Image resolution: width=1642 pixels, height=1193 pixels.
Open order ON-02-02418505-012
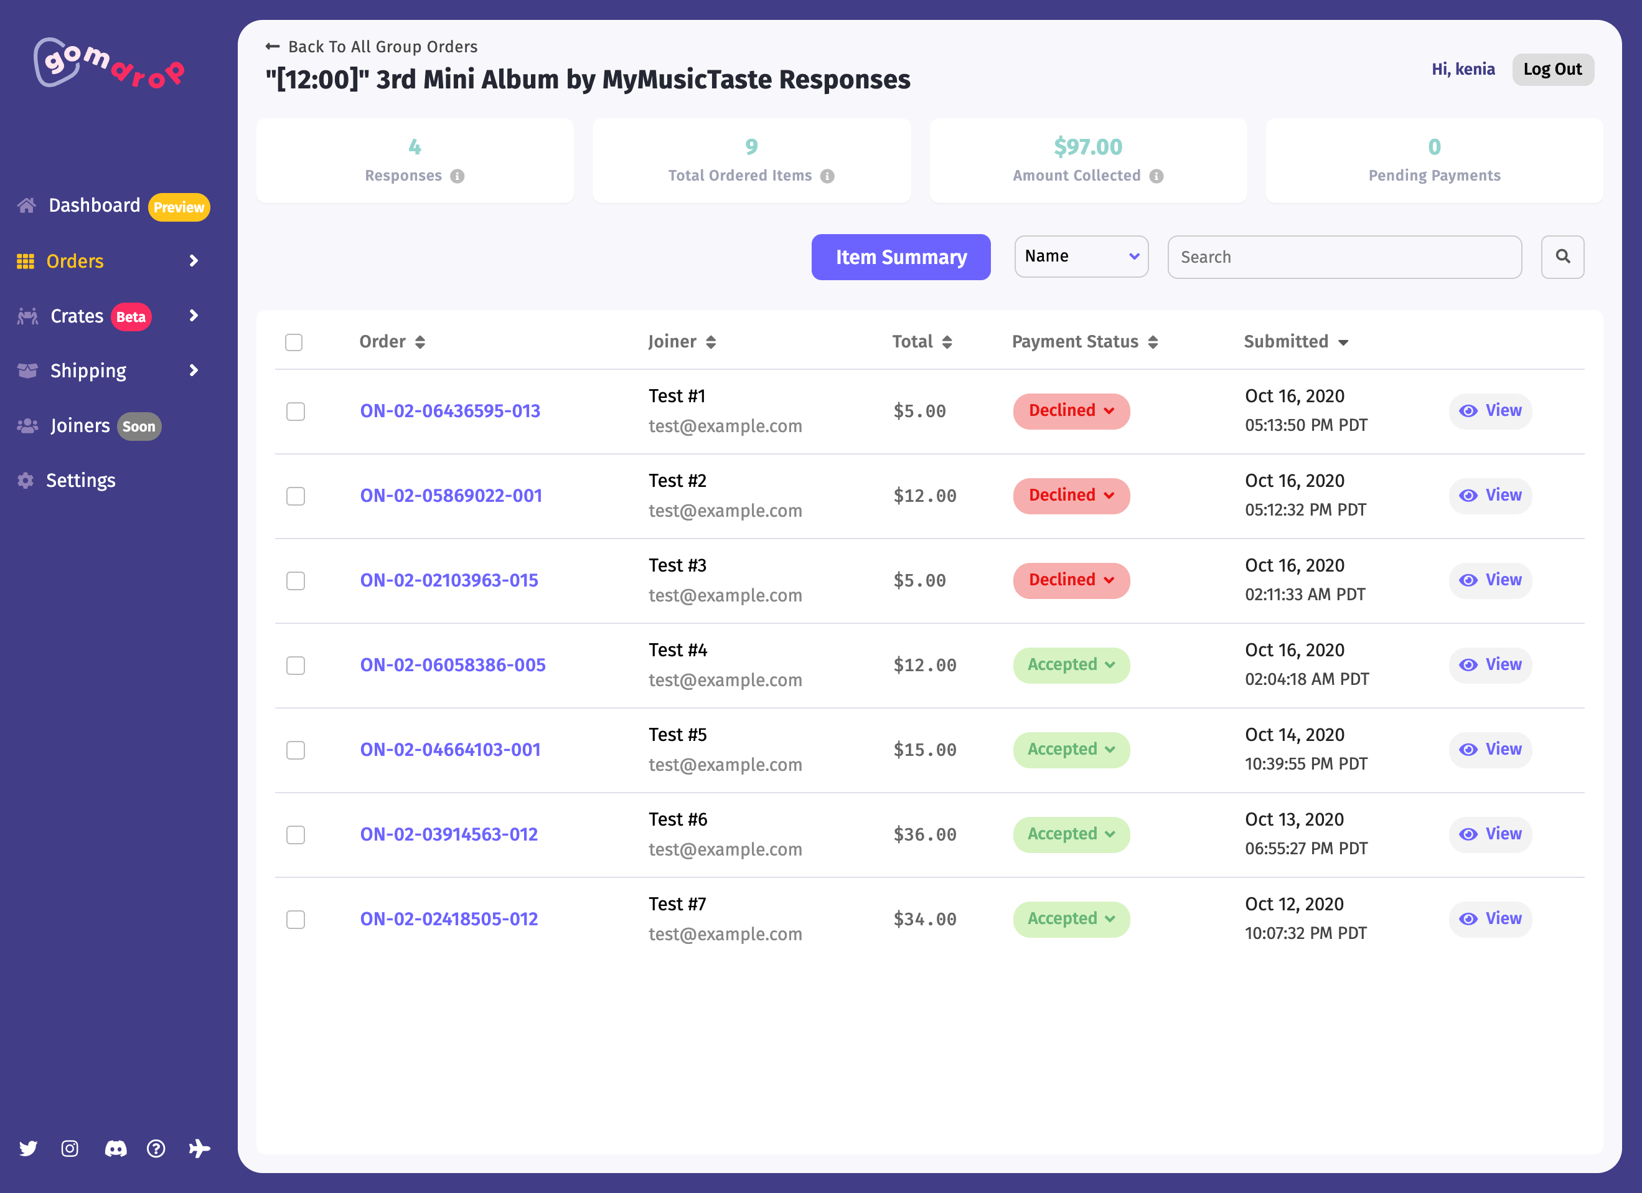coord(449,920)
